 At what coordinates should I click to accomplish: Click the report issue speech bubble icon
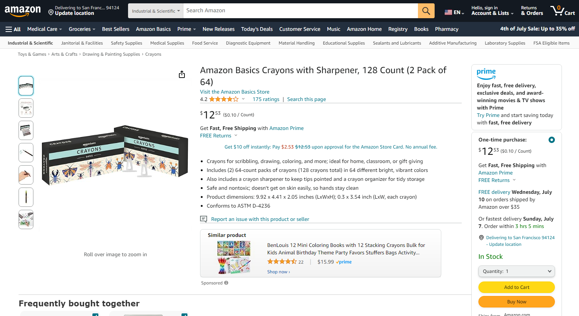[x=203, y=219]
